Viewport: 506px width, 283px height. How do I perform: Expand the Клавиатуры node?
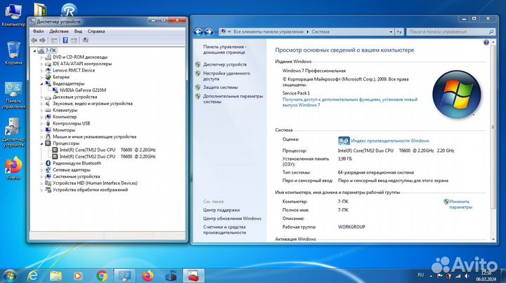[41, 110]
